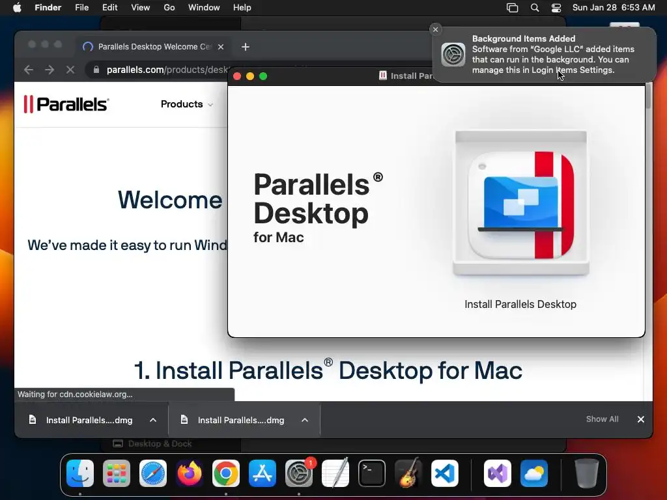Click the Chrome forward arrow
This screenshot has height=500, width=667.
click(50, 70)
